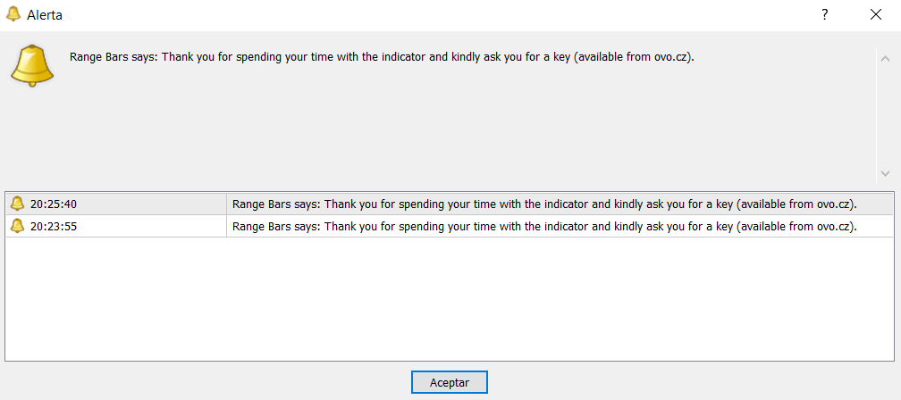Viewport: 901px width, 400px height.
Task: Click the scroll up arrow of the message pane
Action: [885, 58]
